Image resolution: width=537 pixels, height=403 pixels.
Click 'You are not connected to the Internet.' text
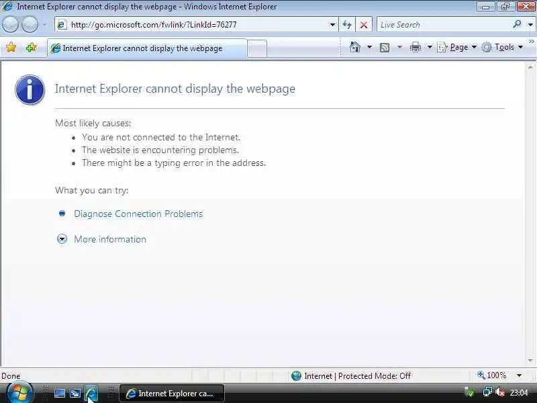(x=161, y=137)
